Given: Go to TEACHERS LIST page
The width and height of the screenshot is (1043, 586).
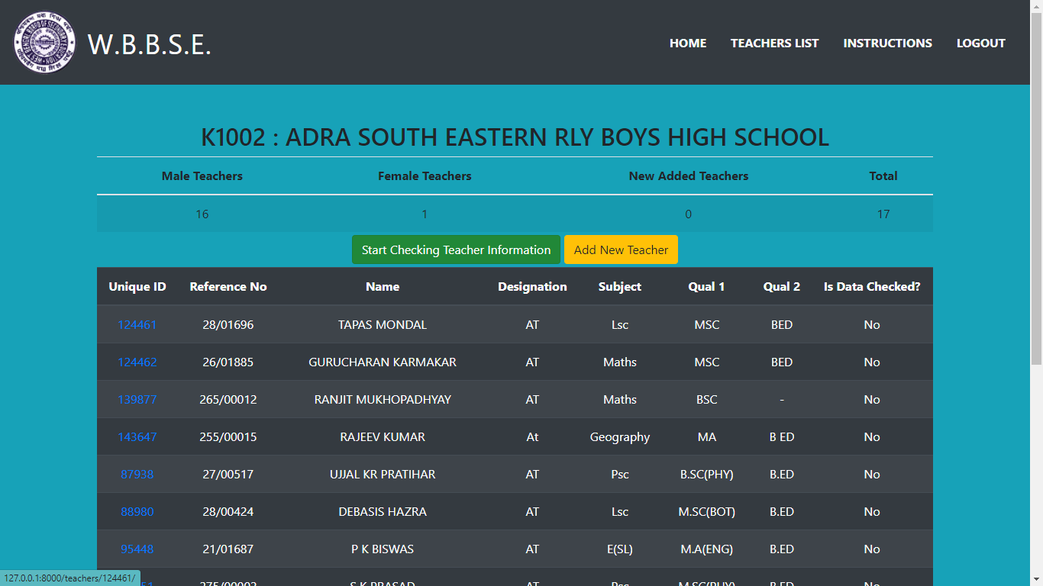Looking at the screenshot, I should [774, 43].
